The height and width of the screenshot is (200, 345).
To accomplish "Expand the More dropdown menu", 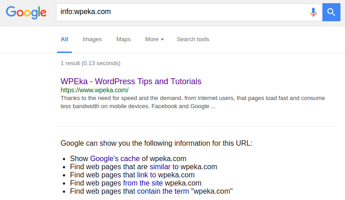I will click(x=154, y=39).
